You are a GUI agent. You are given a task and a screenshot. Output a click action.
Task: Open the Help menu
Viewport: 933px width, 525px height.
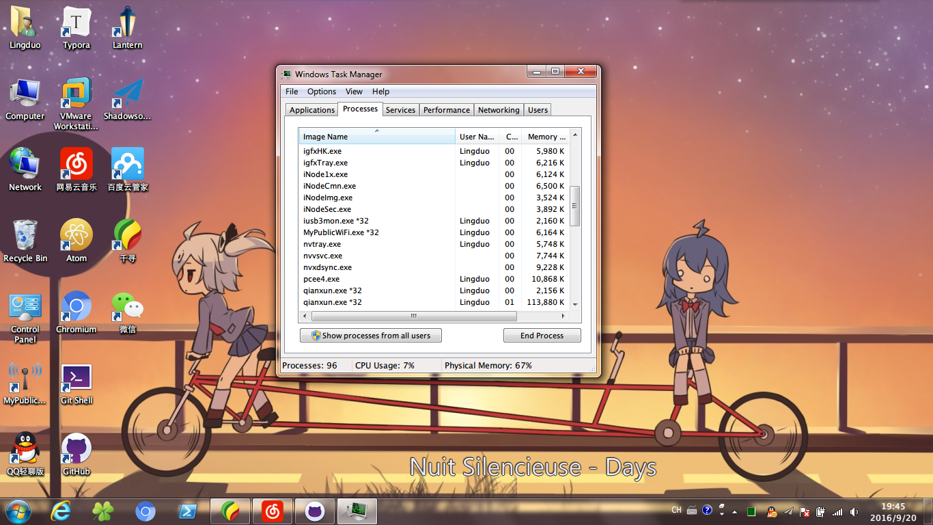tap(380, 92)
